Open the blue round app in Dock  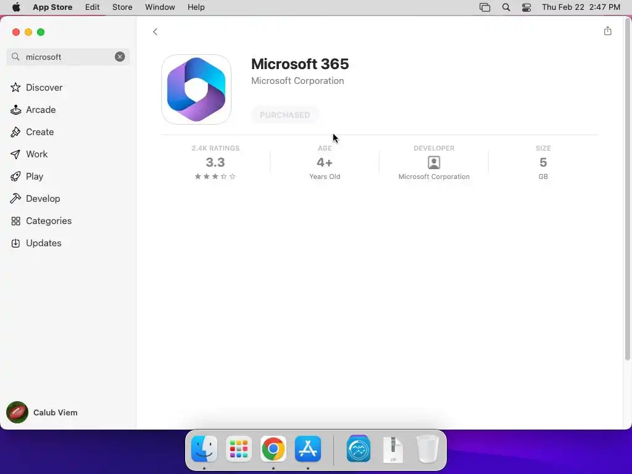[359, 449]
